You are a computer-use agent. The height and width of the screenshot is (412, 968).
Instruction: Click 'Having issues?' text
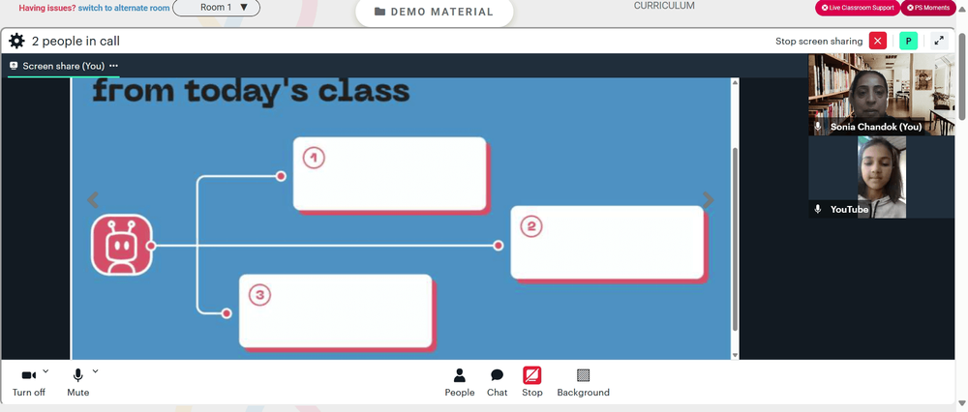click(47, 8)
